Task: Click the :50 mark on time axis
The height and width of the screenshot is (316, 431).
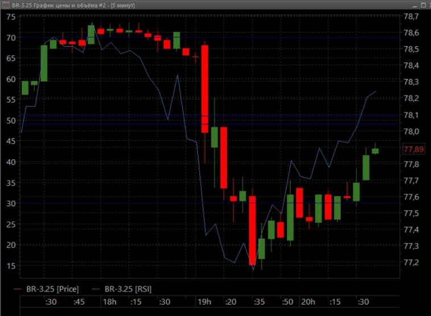Action: pos(288,302)
